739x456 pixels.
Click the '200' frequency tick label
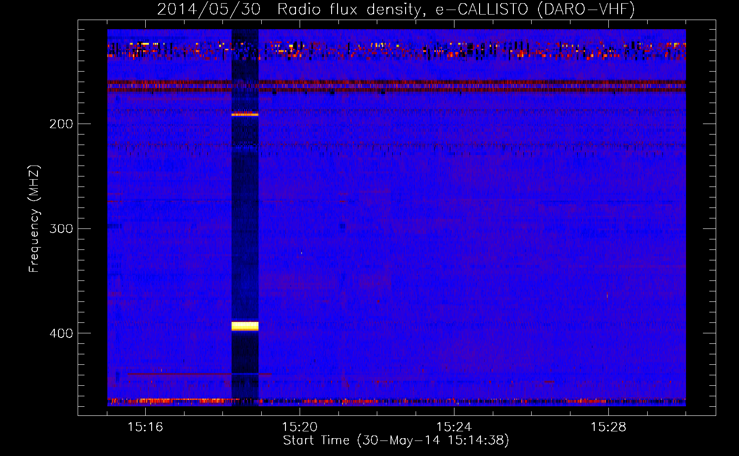tap(61, 124)
